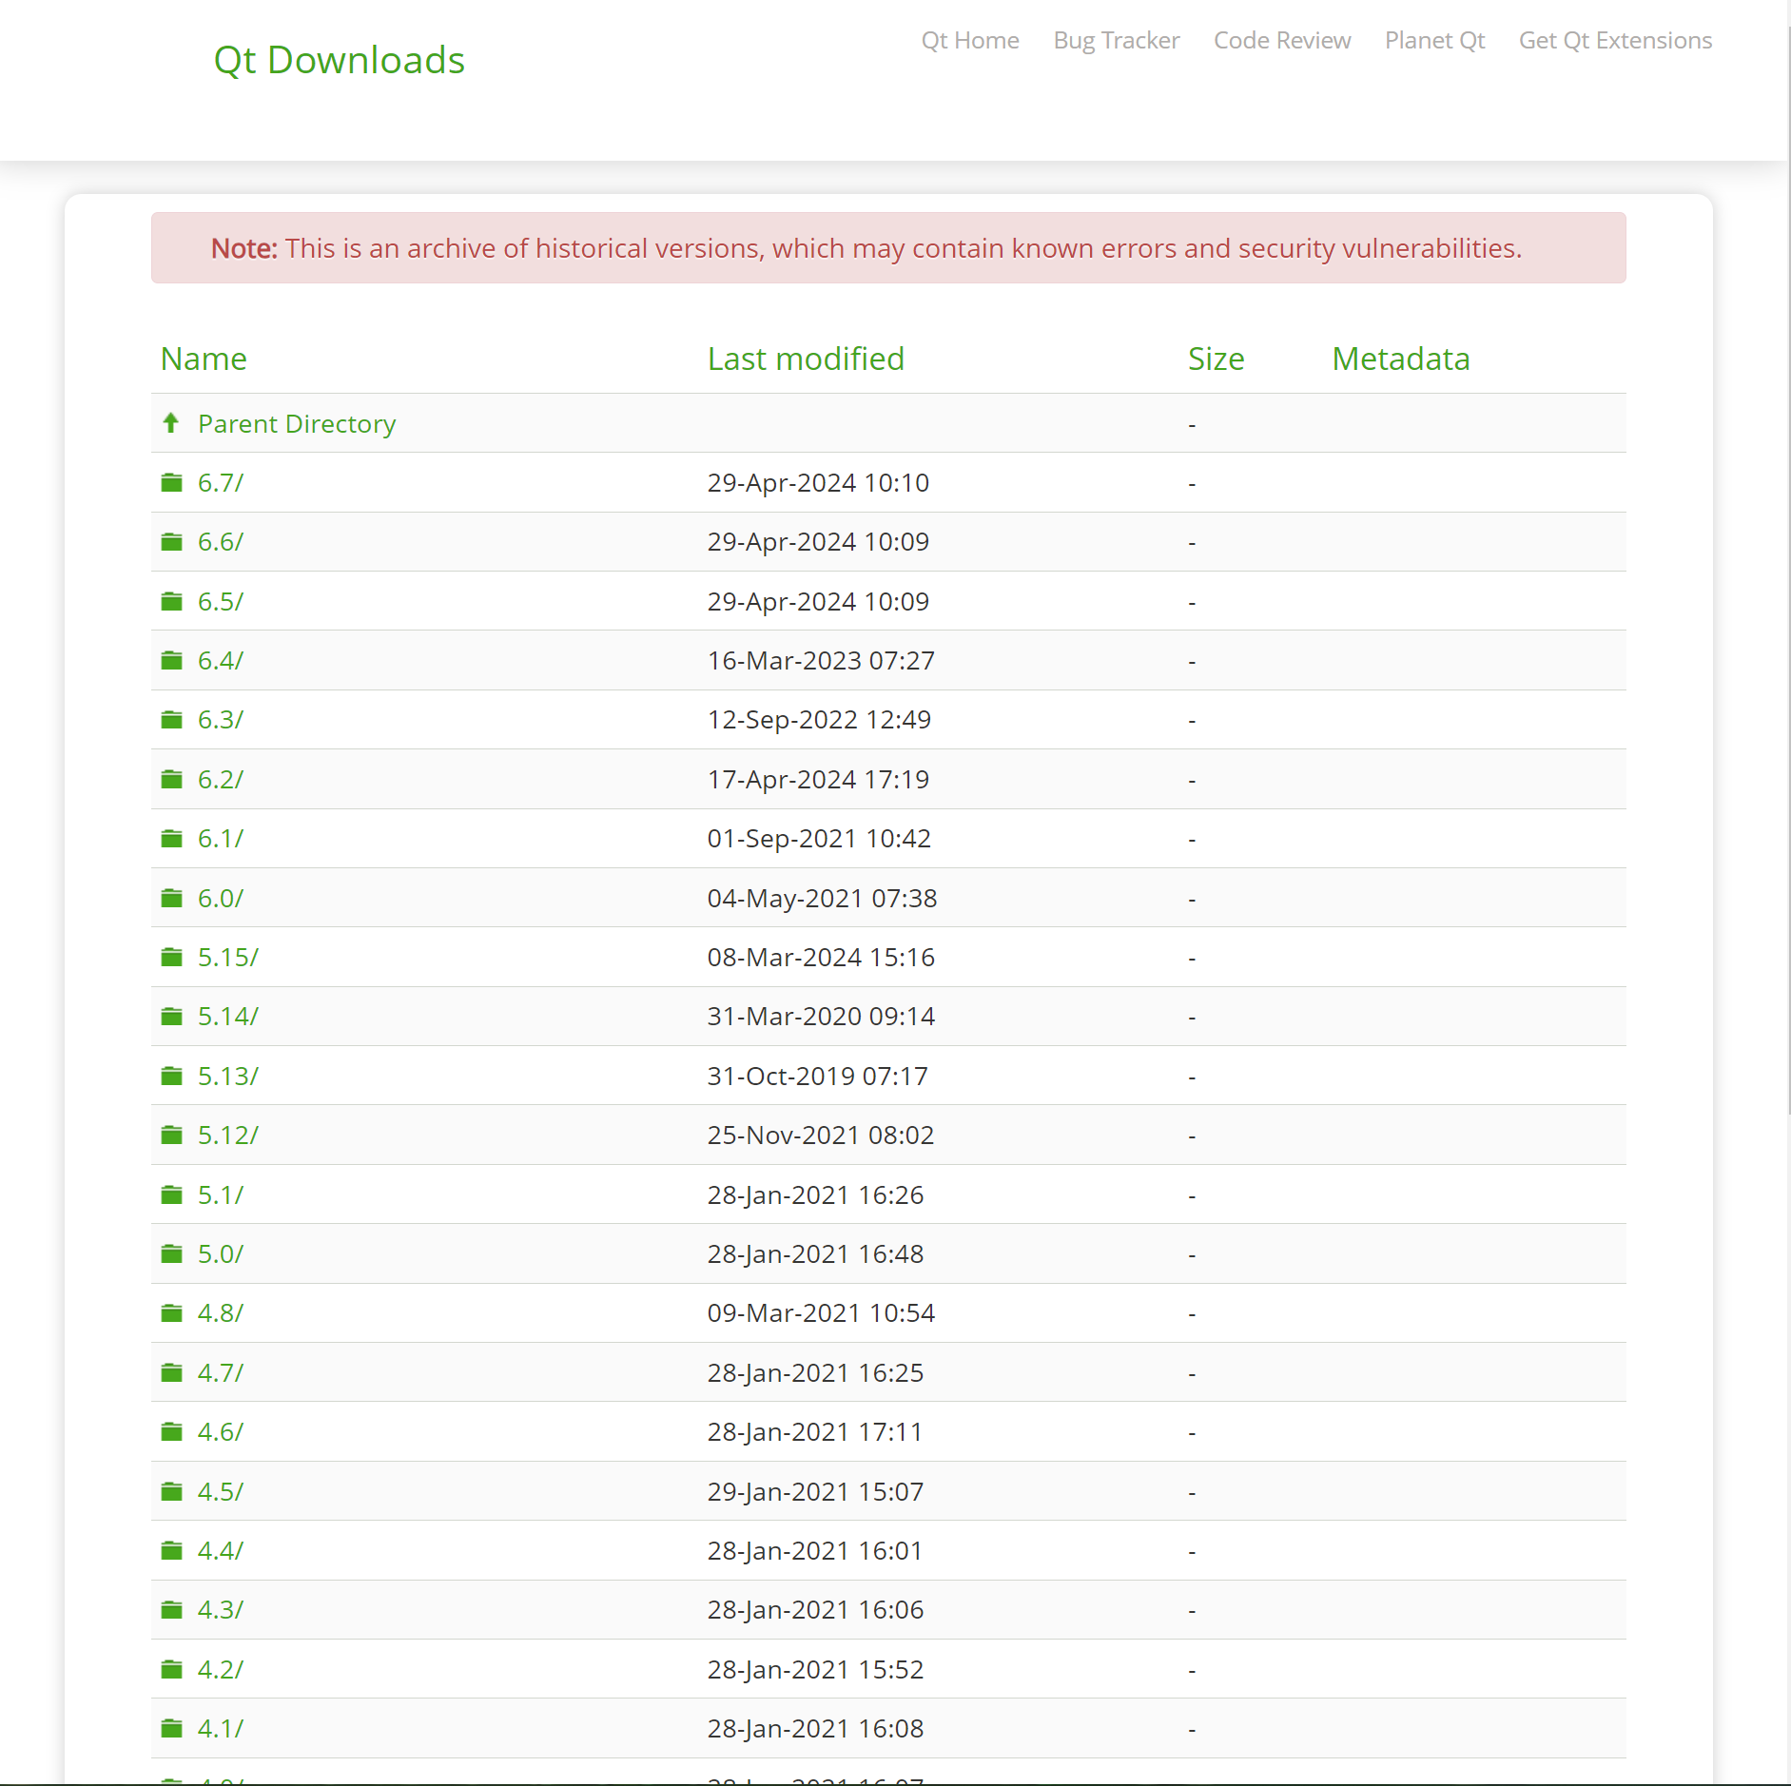Open the 4.2/ directory link

pos(221,1670)
